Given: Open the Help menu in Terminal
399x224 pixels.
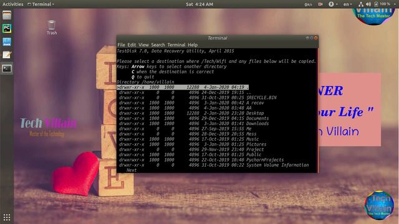Looking at the screenshot, I should [x=193, y=45].
